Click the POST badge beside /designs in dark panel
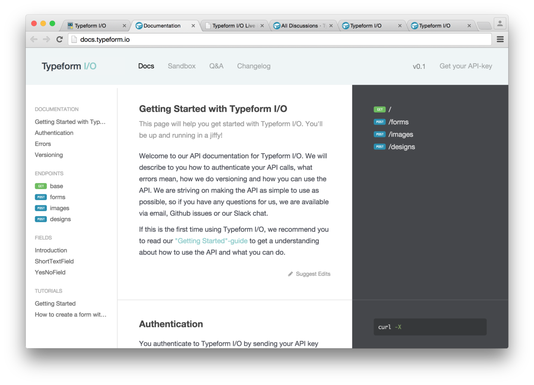Image resolution: width=534 pixels, height=385 pixels. coord(380,147)
